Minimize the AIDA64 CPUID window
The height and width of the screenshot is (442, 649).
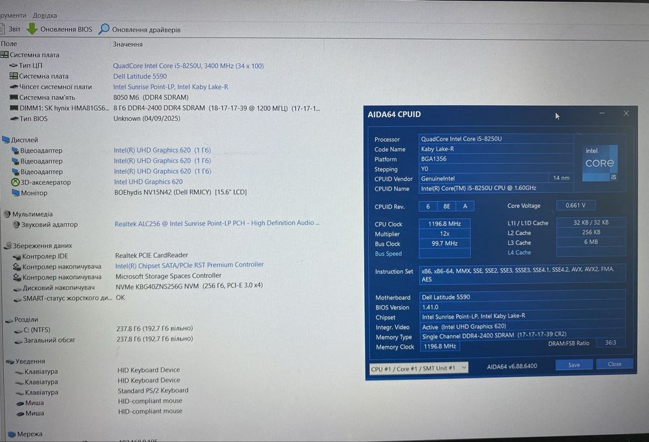pyautogui.click(x=602, y=113)
